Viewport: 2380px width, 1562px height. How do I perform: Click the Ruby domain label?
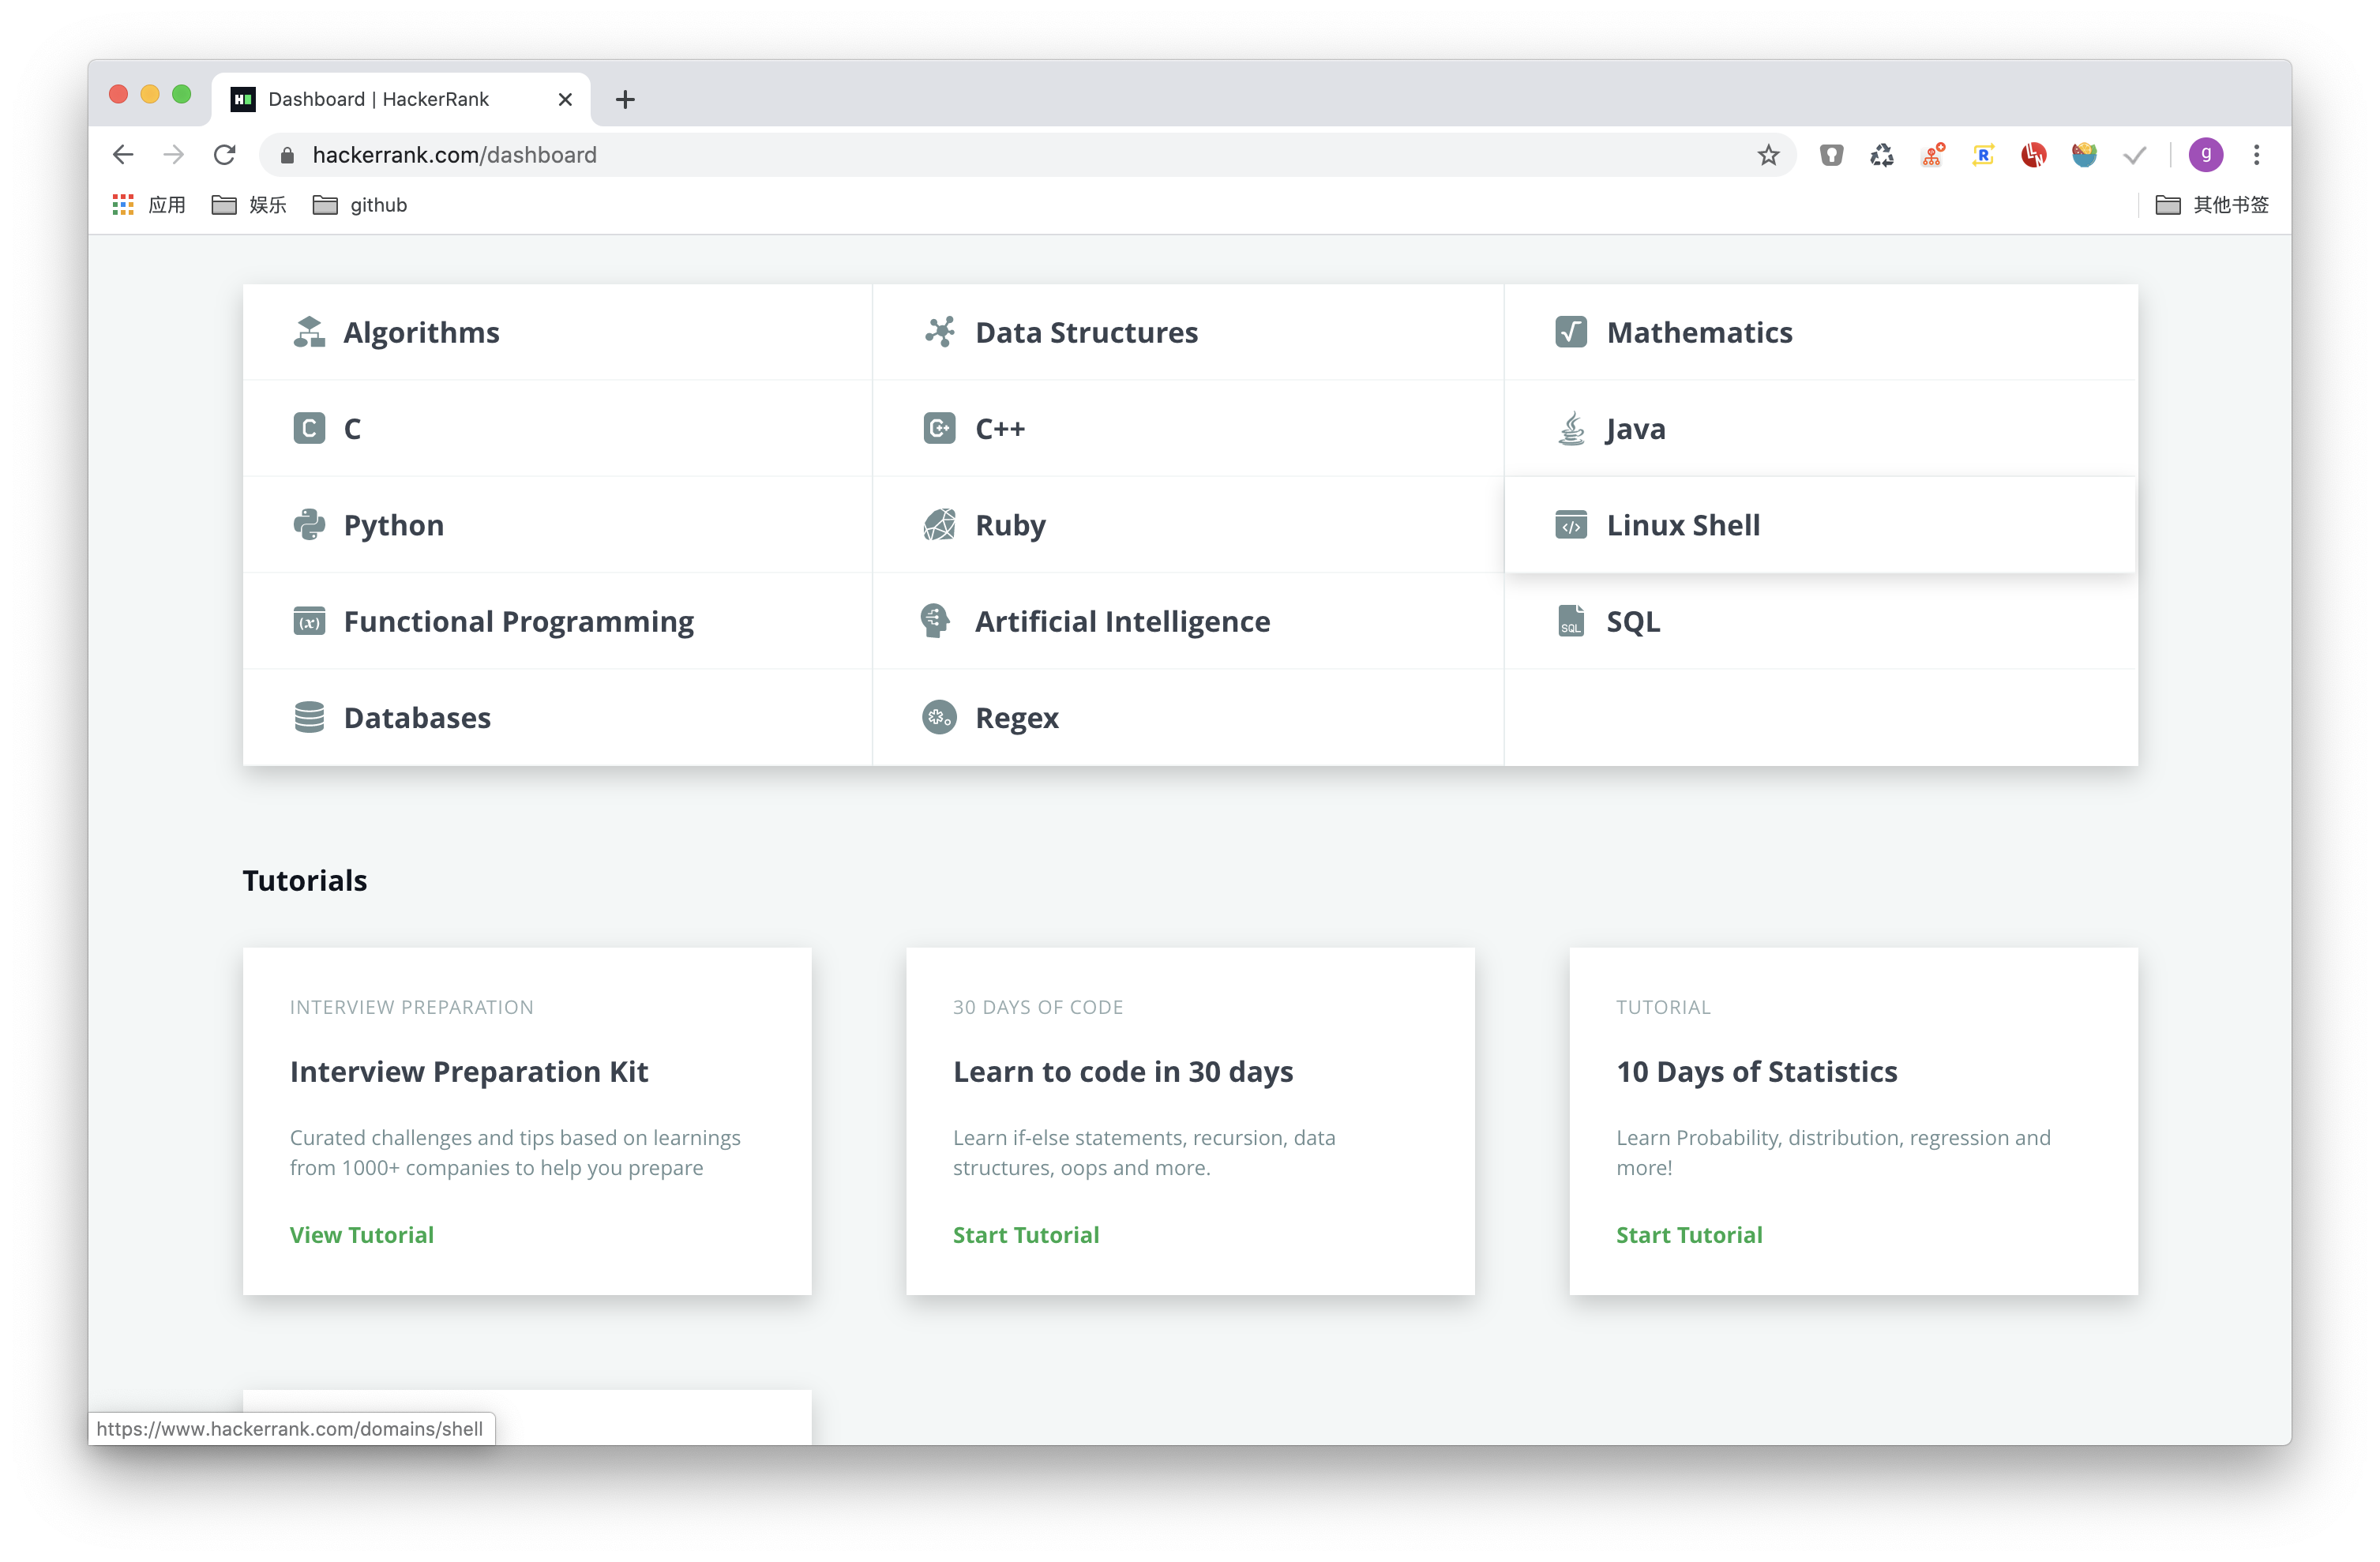[x=1010, y=525]
